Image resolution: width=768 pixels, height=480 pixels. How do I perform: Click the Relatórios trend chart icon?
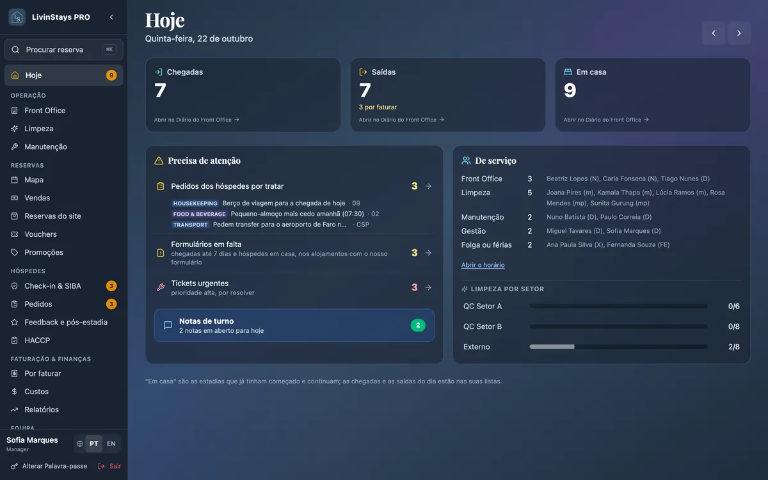(x=15, y=410)
